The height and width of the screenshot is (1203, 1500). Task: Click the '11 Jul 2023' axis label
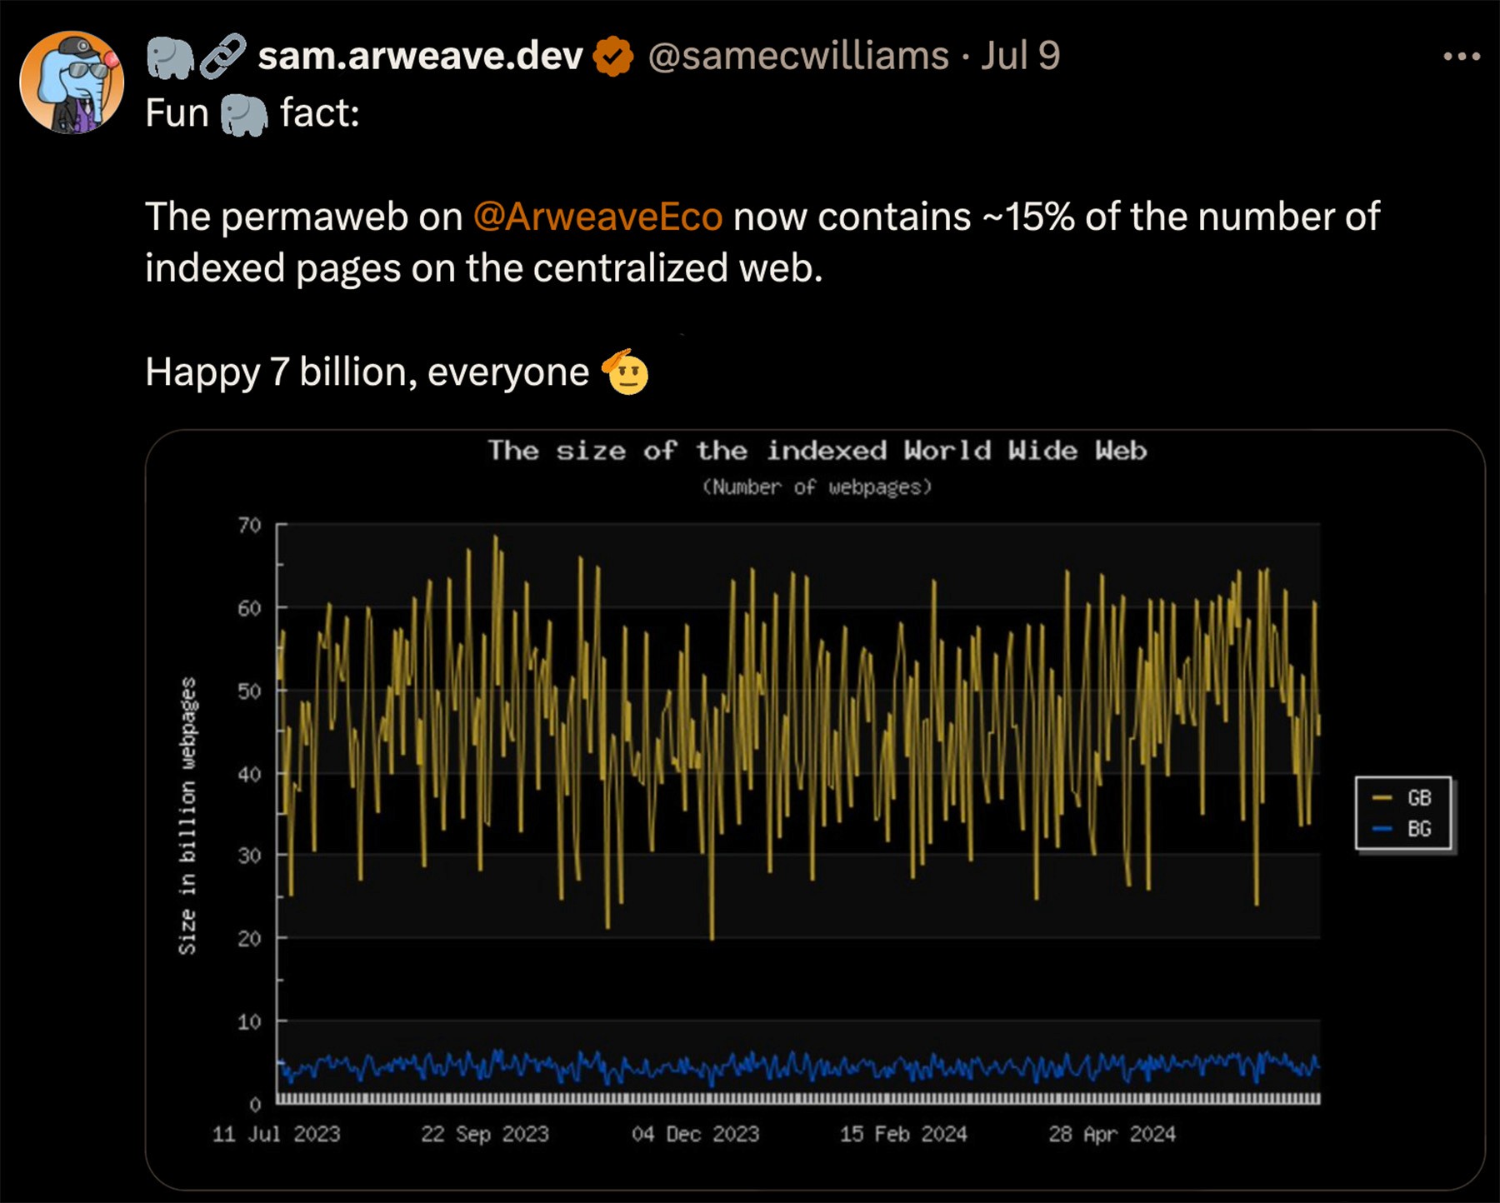tap(277, 1134)
